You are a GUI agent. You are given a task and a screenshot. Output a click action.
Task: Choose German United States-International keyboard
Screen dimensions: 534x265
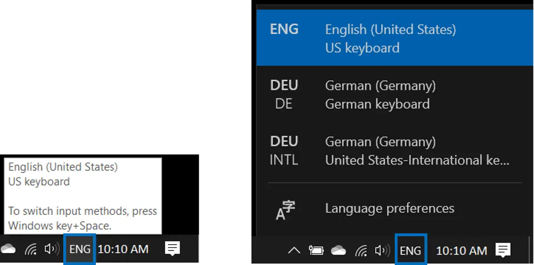coord(395,150)
